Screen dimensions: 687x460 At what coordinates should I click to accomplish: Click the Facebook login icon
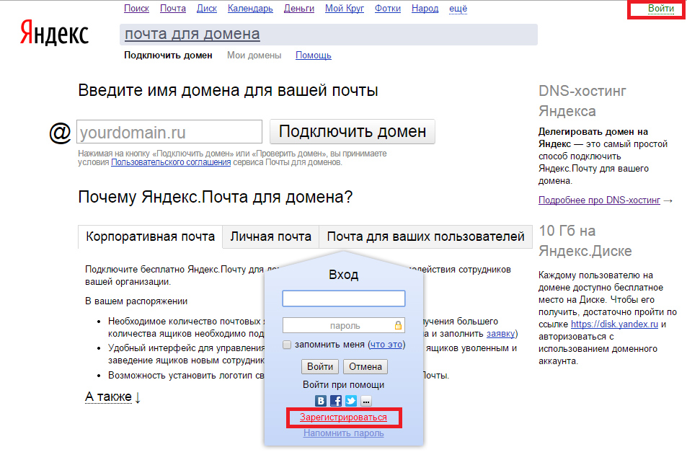tap(336, 401)
